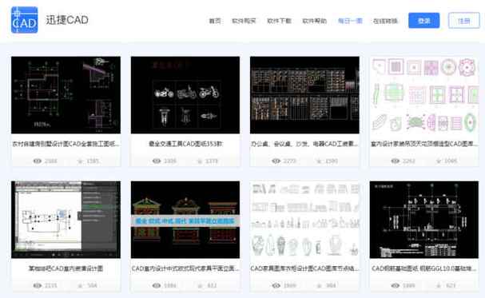This screenshot has width=485, height=298.
Task: Click the 某咖啡吧CAD室内装潢设计图 title
Action: [66, 268]
